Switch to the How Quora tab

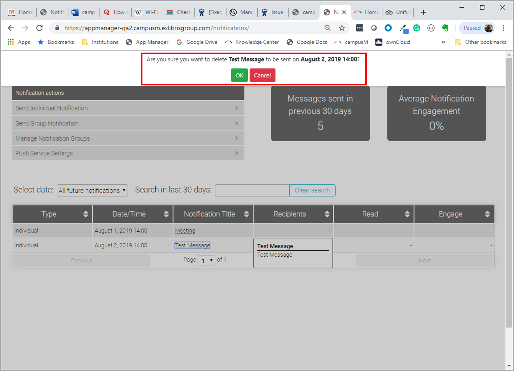[115, 12]
